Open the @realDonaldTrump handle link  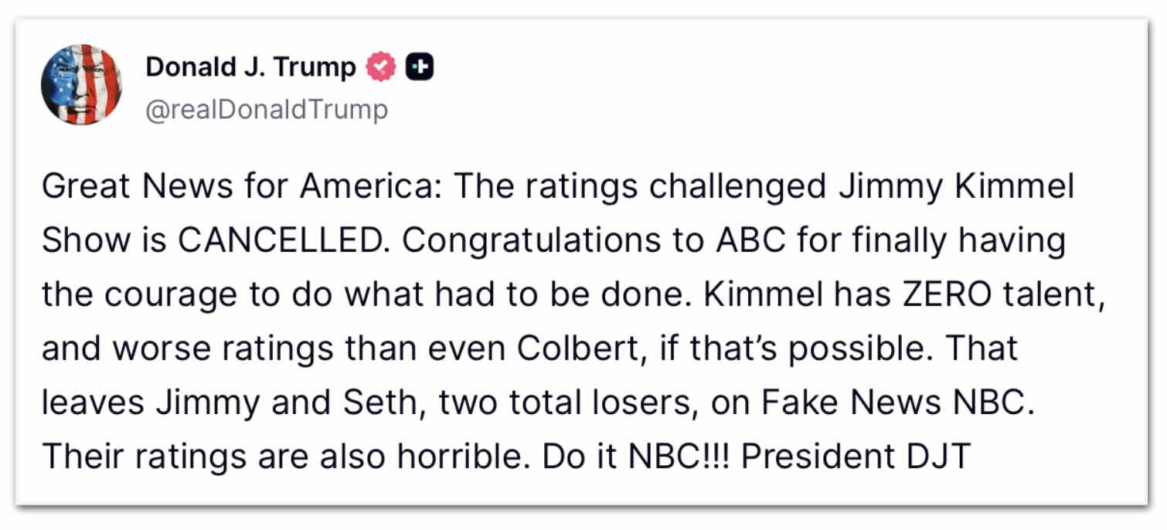(267, 110)
